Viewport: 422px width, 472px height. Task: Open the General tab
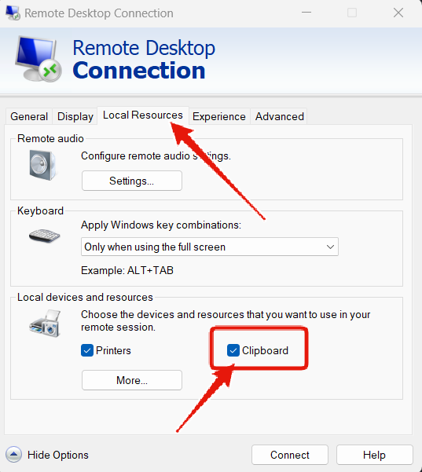coord(29,116)
